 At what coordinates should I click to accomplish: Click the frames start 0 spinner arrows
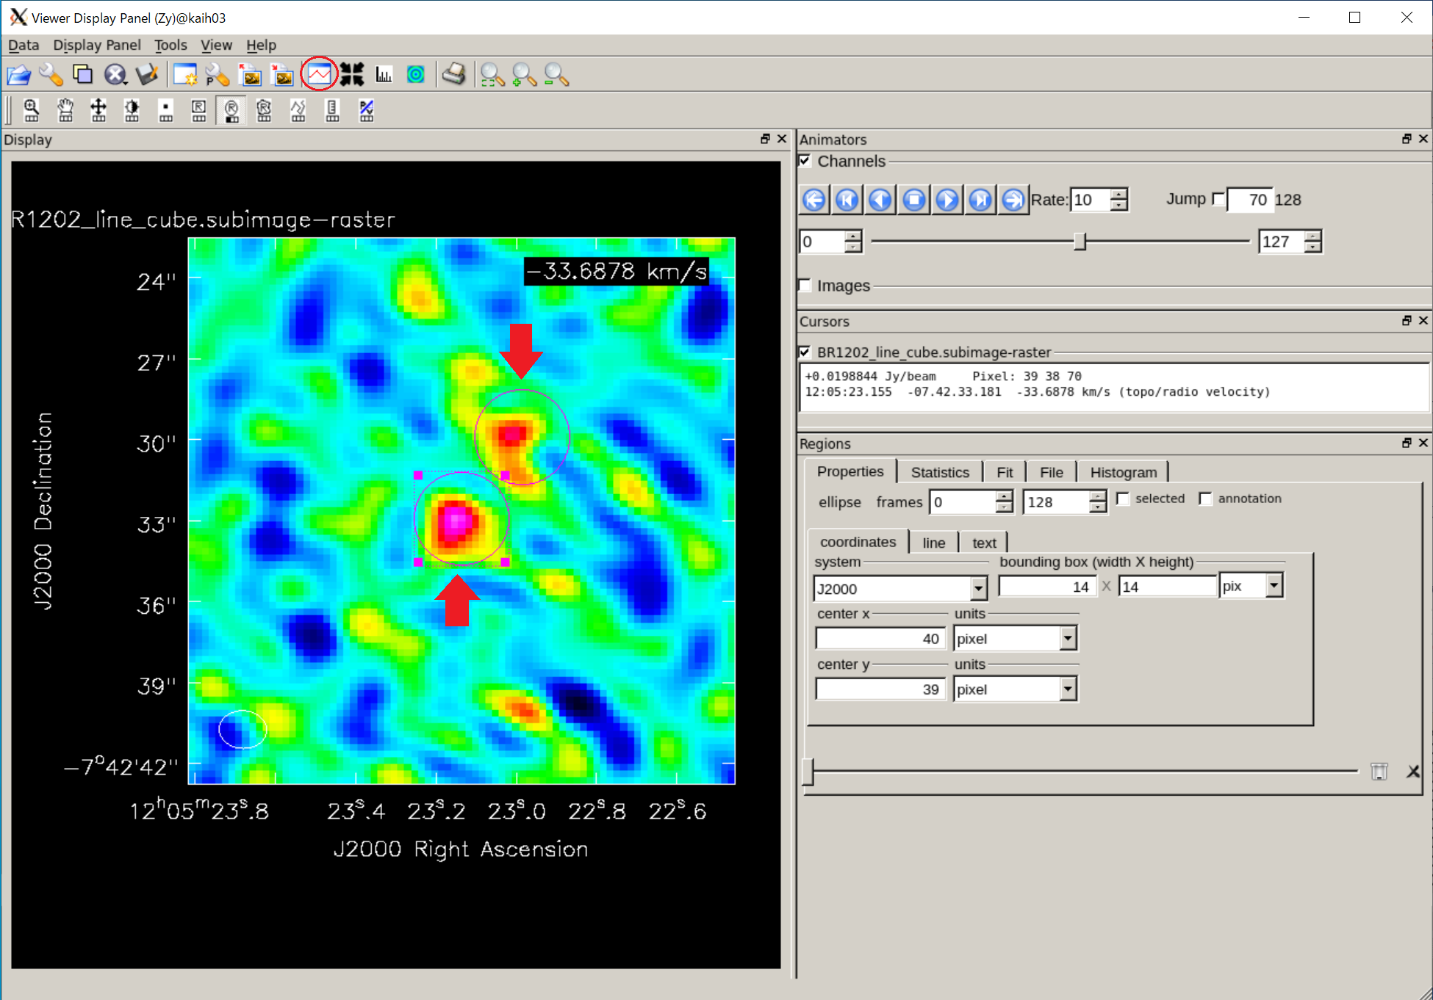click(1004, 501)
